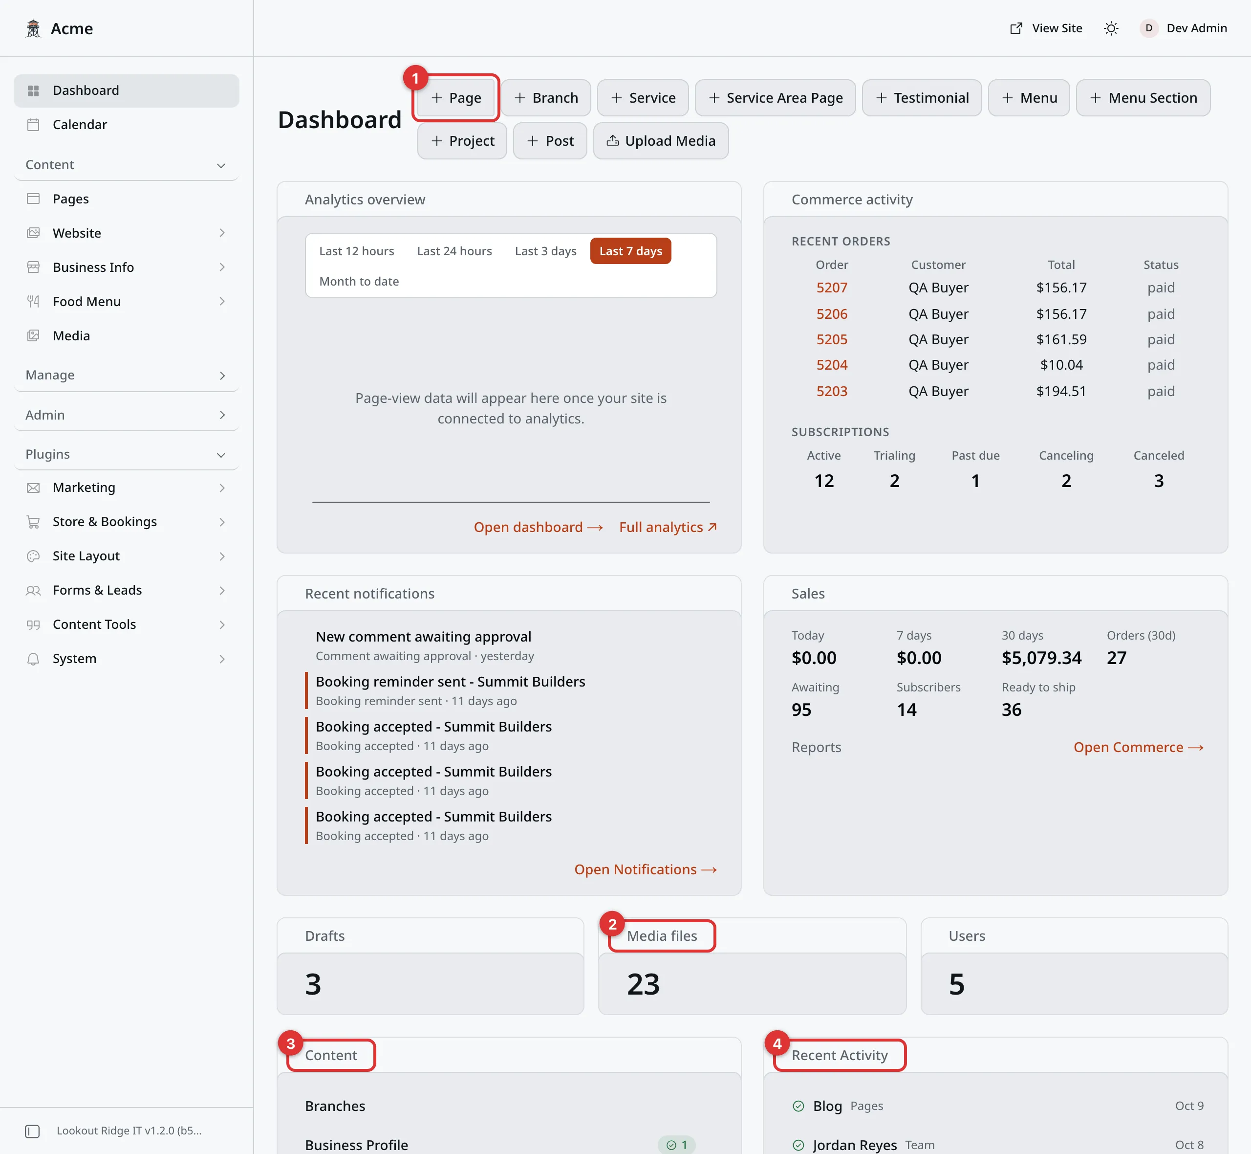Image resolution: width=1251 pixels, height=1154 pixels.
Task: Click the + Branch button
Action: click(x=545, y=98)
